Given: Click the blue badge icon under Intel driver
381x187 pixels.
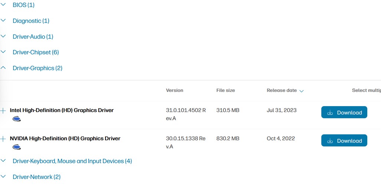Looking at the screenshot, I should pos(16,119).
